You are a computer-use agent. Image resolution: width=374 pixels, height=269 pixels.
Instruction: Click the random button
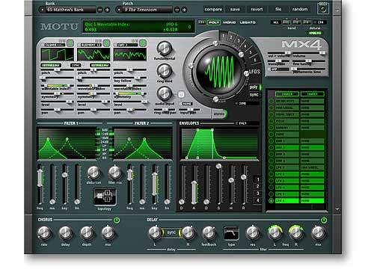pos(300,10)
